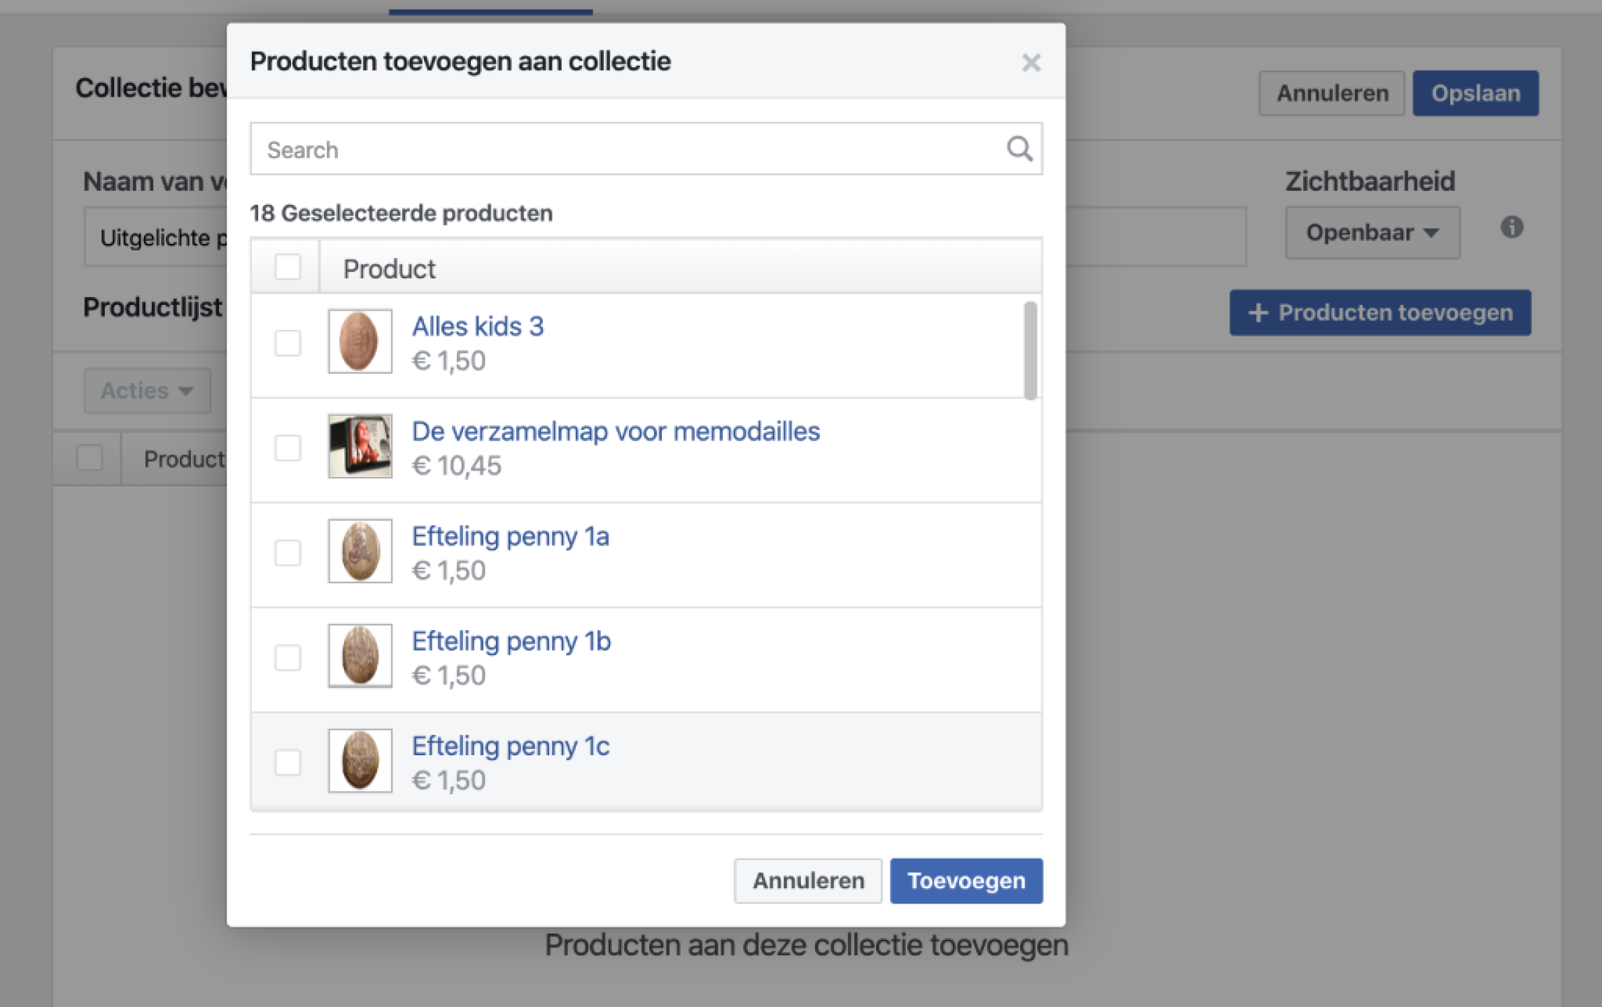
Task: Click the verzamelmap product thumbnail
Action: coord(360,446)
